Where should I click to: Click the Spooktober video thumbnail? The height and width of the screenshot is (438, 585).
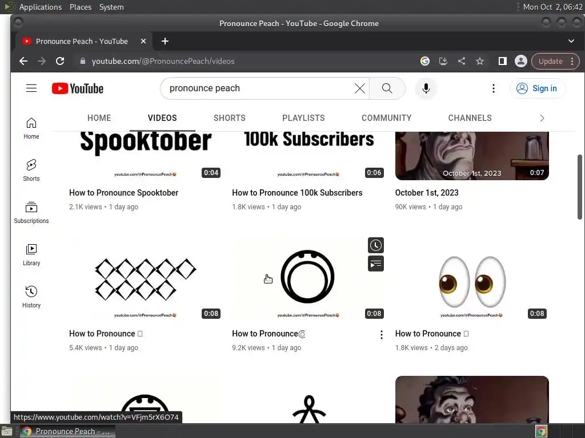click(146, 156)
